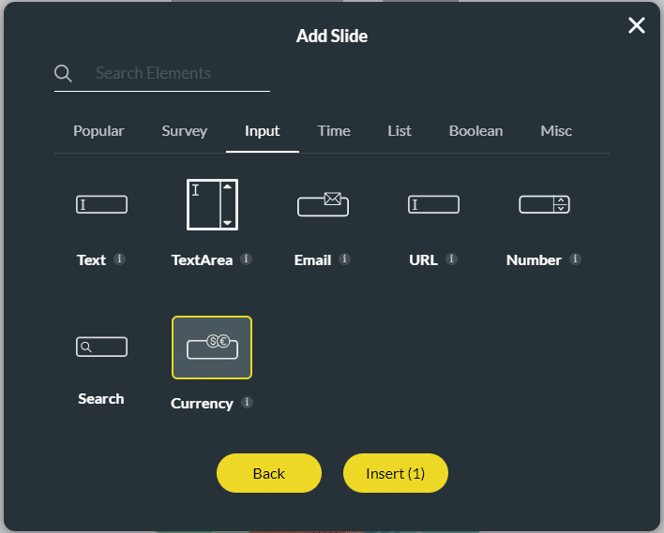View info icon beside Number label
Viewport: 664px width, 533px height.
575,259
